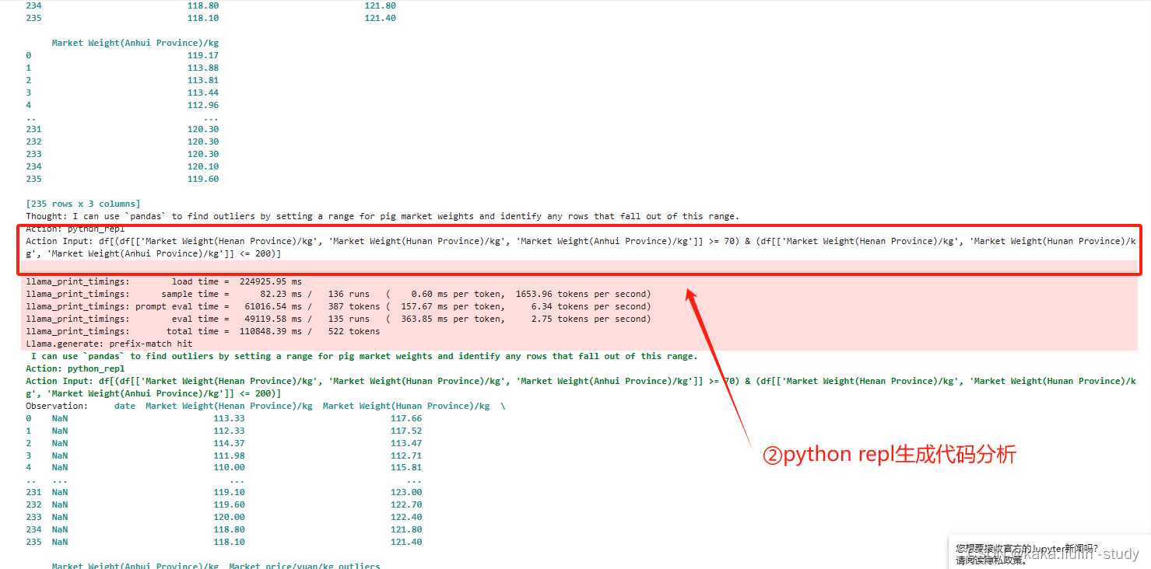The width and height of the screenshot is (1151, 569).
Task: Select the "[235 rows x 3 columns]" summary text
Action: 83,204
